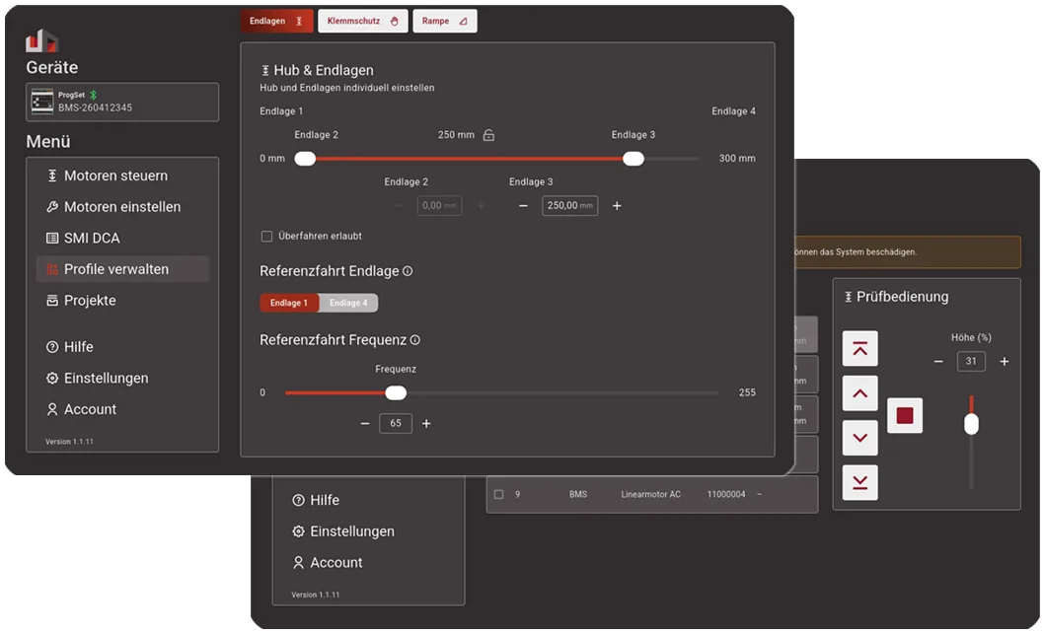Open the SMI DCA menu entry
The image size is (1044, 633).
(x=122, y=239)
